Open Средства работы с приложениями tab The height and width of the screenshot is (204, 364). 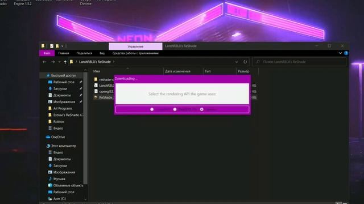(x=135, y=53)
